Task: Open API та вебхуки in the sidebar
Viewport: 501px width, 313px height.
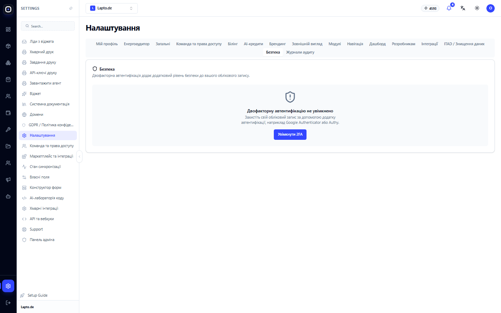Action: coord(48,219)
